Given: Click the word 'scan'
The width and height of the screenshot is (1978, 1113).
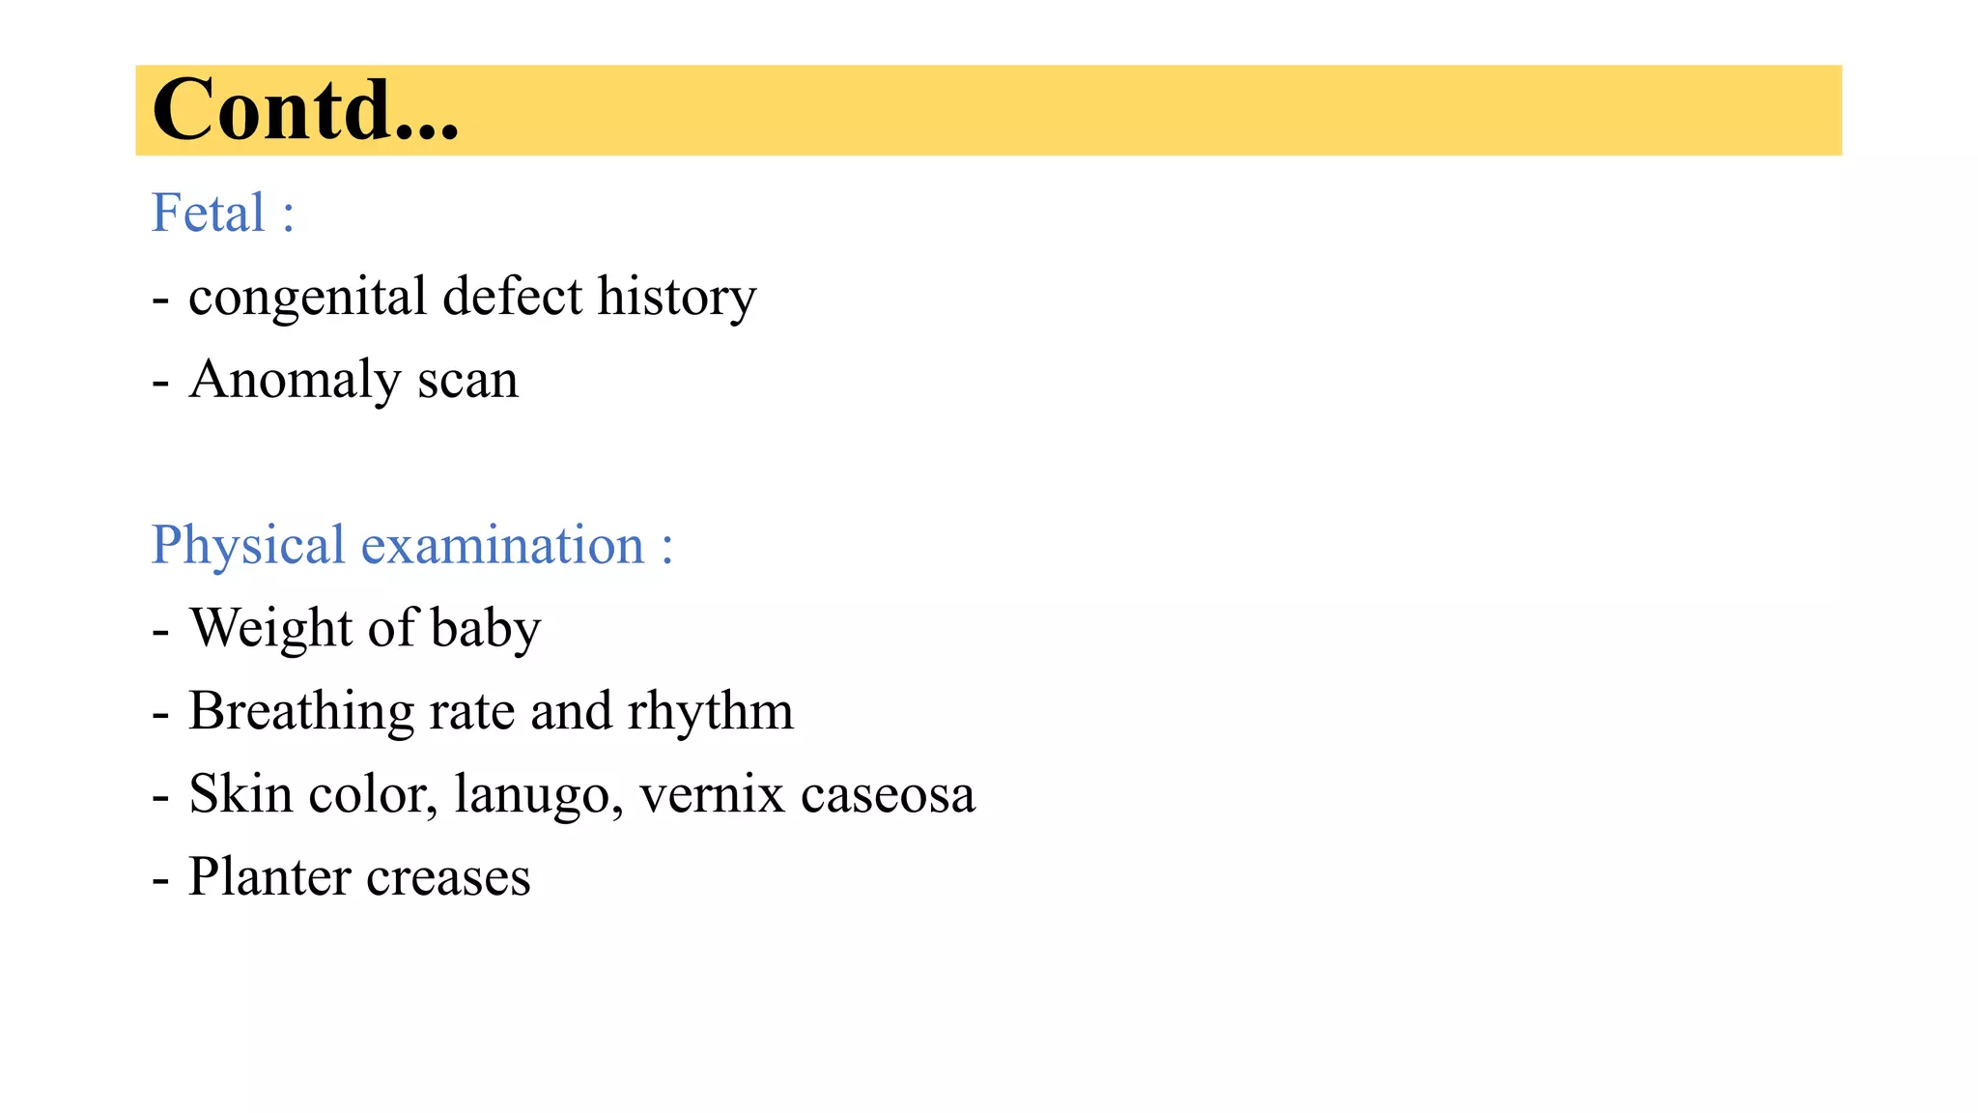Looking at the screenshot, I should click(x=467, y=381).
